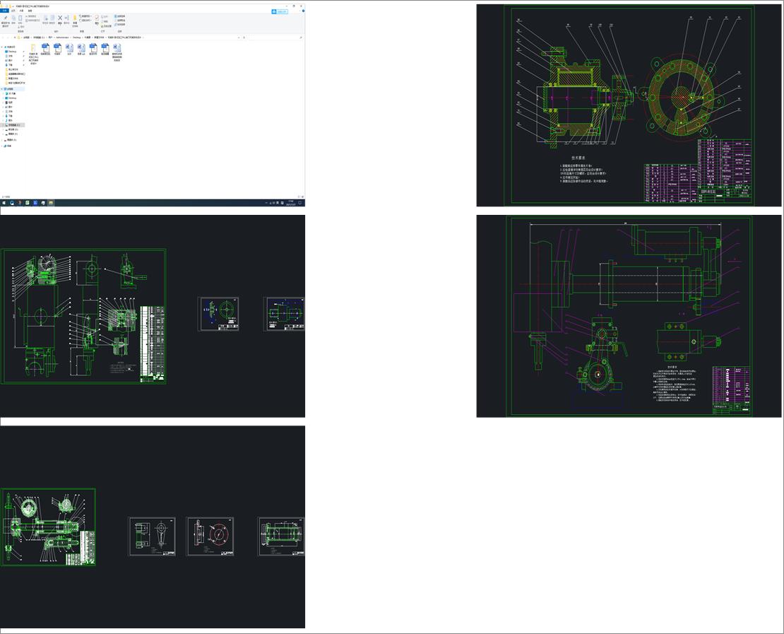This screenshot has height=634, width=784.
Task: Switch to large icons view at bottom-right
Action: pyautogui.click(x=302, y=197)
